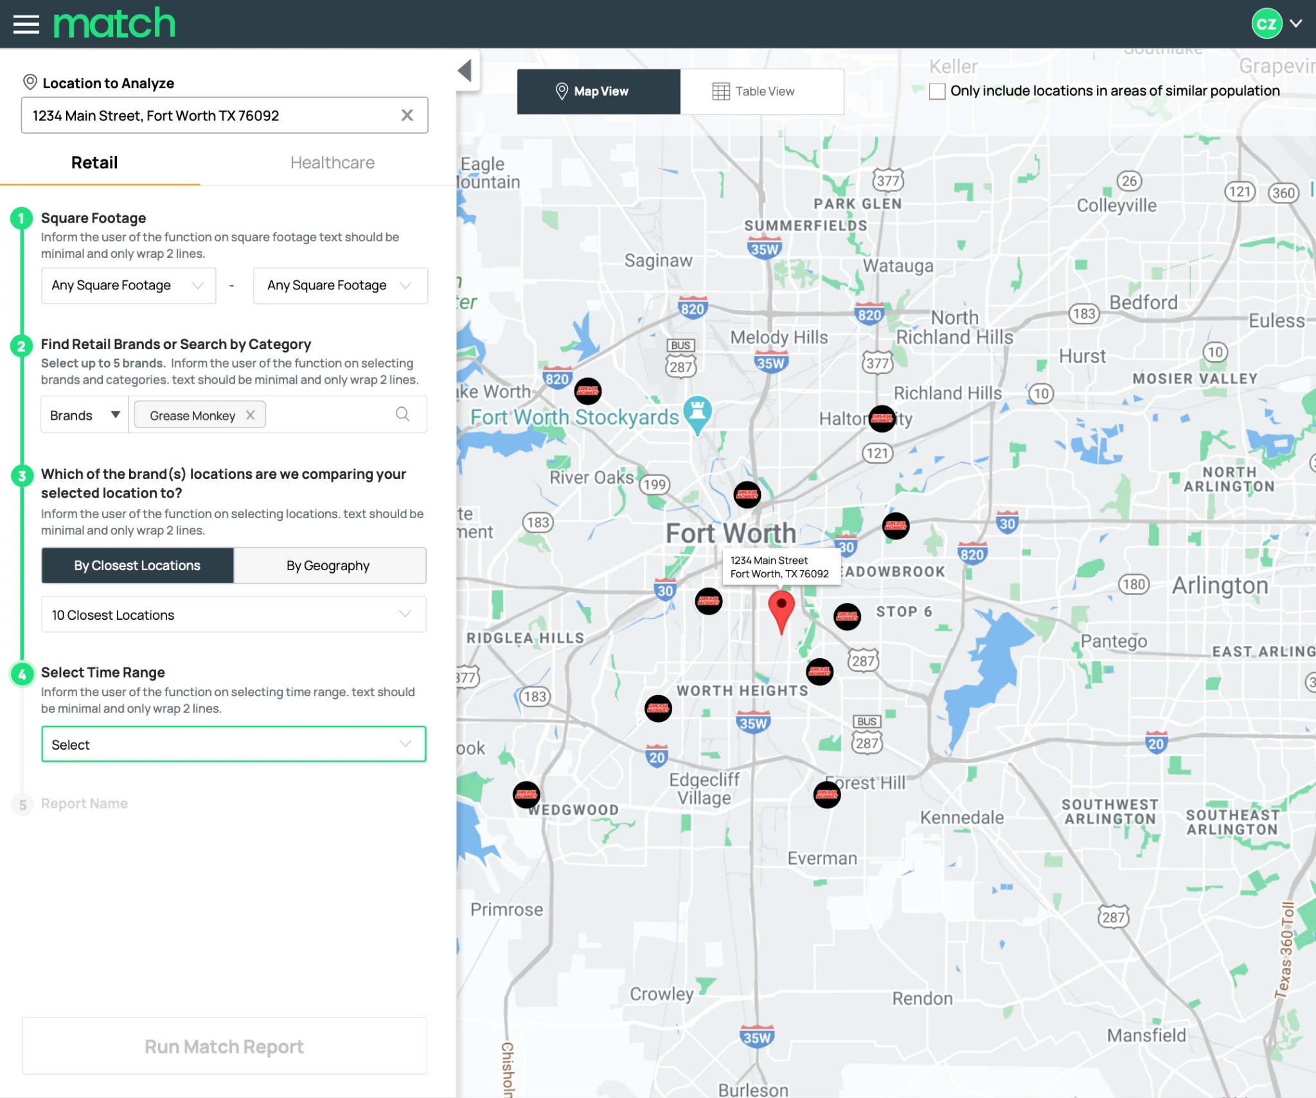Image resolution: width=1316 pixels, height=1098 pixels.
Task: Click the red location pin on map
Action: [781, 611]
